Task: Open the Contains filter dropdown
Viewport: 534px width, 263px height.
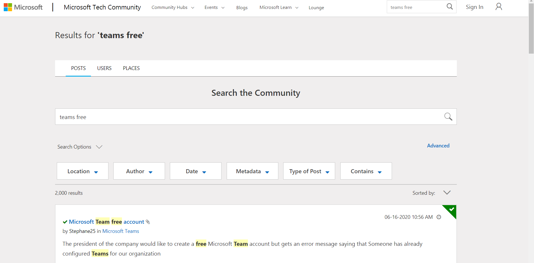Action: pos(366,171)
